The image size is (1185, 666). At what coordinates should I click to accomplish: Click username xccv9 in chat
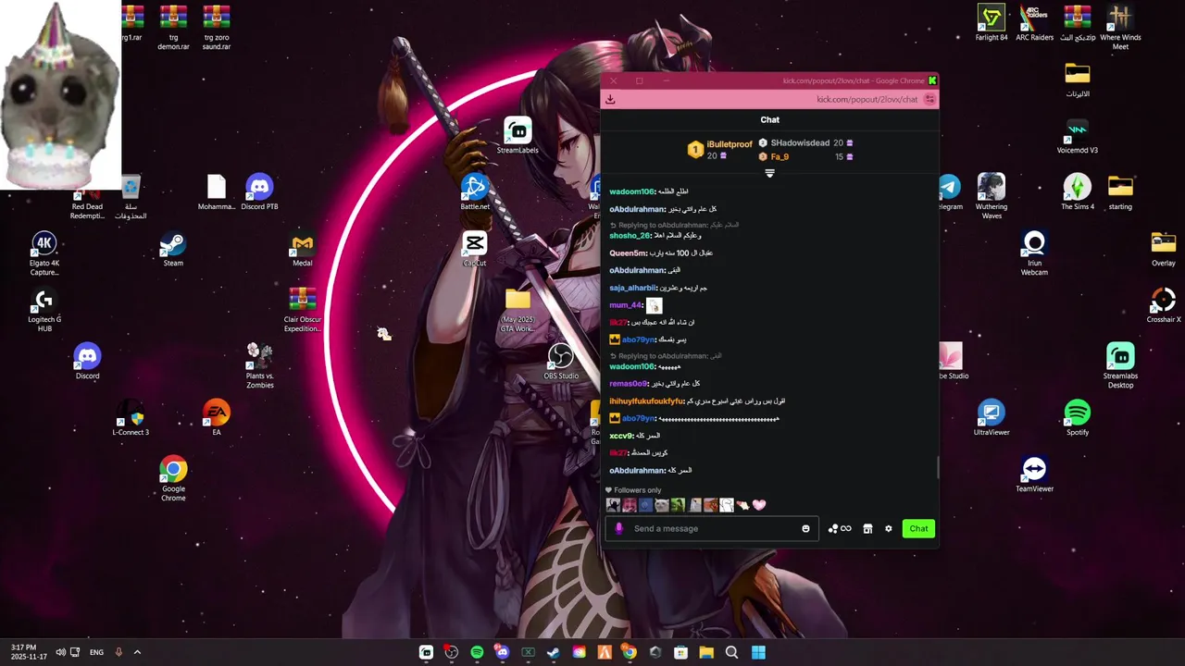pyautogui.click(x=621, y=436)
